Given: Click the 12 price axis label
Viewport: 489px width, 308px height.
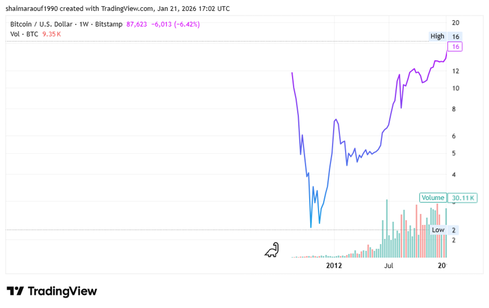Looking at the screenshot, I should 456,71.
